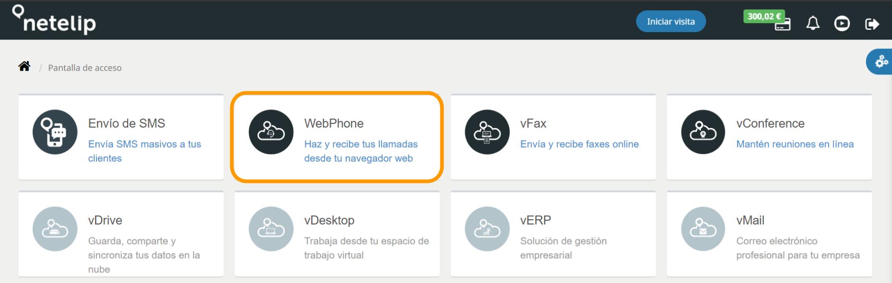892x283 pixels.
Task: Open the video tutorials play icon
Action: [842, 23]
